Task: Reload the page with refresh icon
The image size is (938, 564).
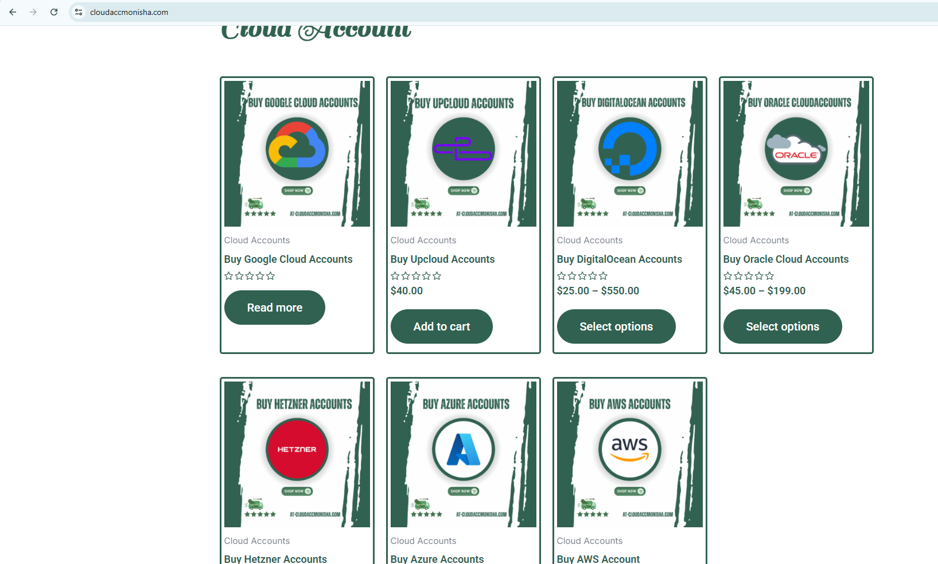Action: point(54,12)
